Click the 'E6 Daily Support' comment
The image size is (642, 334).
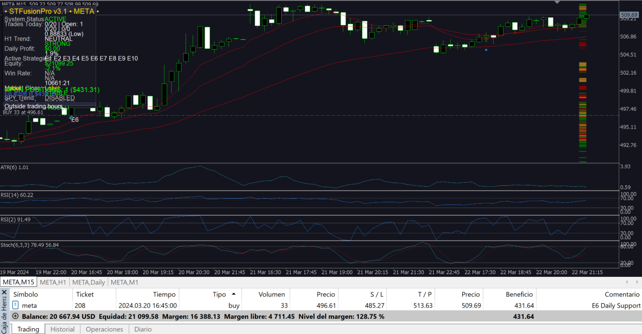616,306
